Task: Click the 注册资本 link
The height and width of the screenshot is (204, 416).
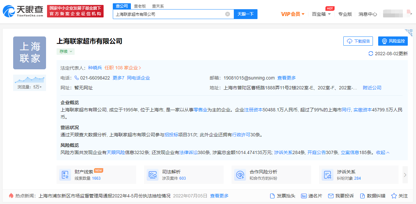Action: click(x=253, y=110)
